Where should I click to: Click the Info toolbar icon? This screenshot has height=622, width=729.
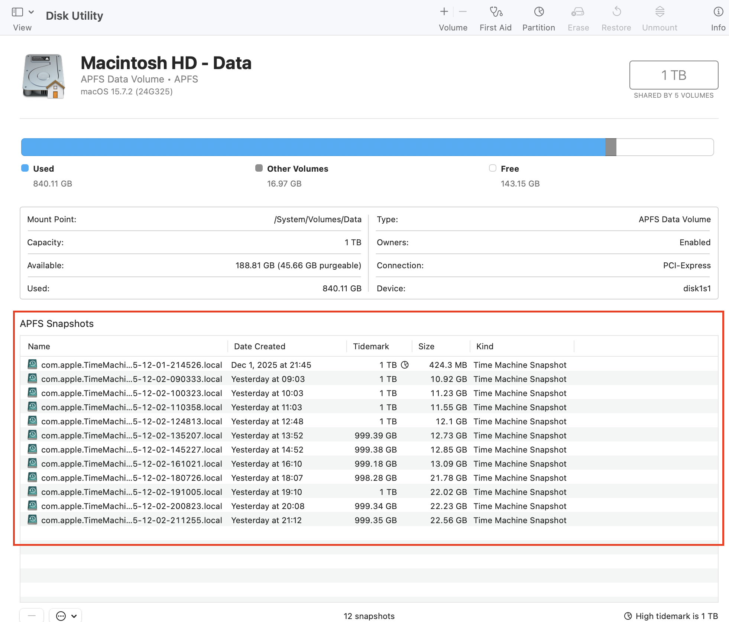click(x=718, y=12)
